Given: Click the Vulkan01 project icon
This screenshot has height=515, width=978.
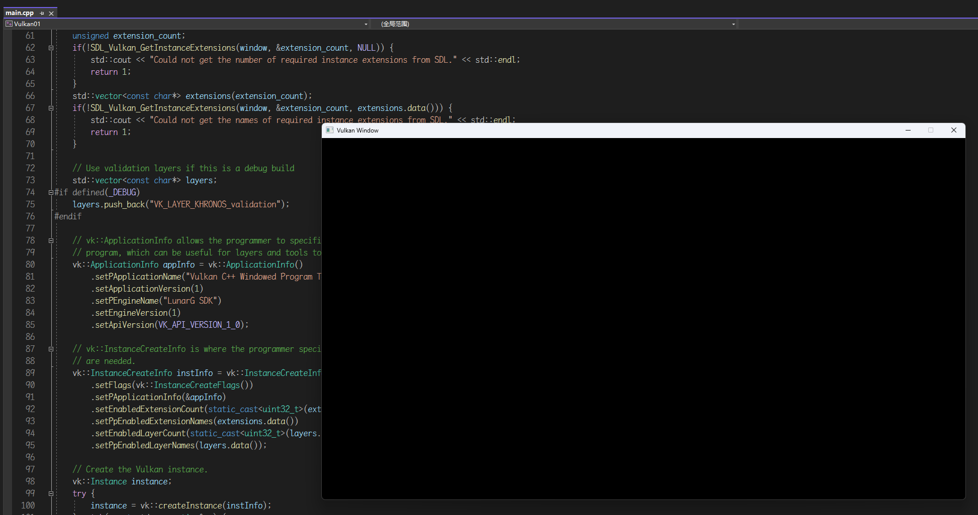Looking at the screenshot, I should coord(9,24).
